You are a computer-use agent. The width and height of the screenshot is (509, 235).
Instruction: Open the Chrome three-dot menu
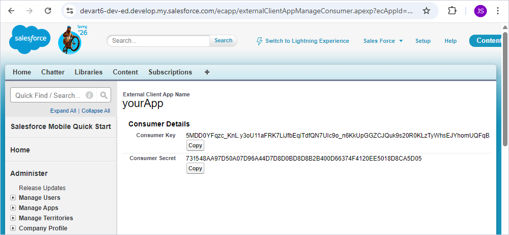pos(498,11)
